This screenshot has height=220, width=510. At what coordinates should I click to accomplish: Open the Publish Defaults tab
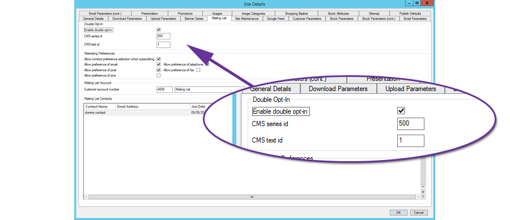point(410,14)
